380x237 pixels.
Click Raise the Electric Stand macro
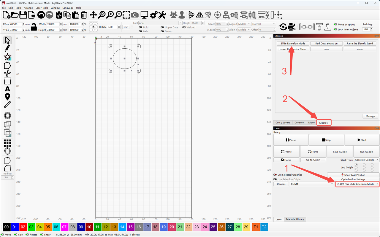click(360, 43)
